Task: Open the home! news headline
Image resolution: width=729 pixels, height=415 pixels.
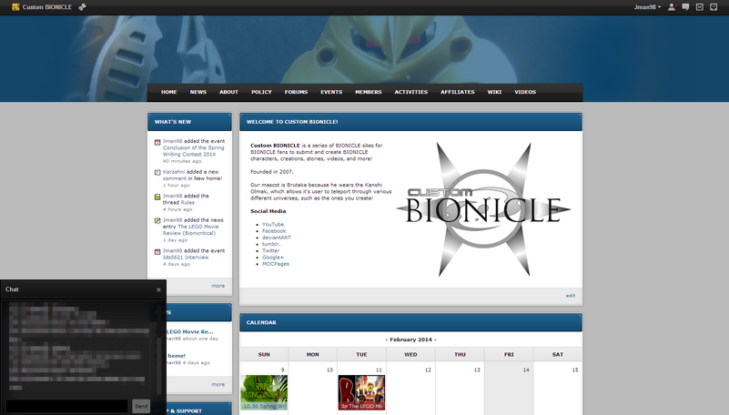Action: [x=177, y=356]
